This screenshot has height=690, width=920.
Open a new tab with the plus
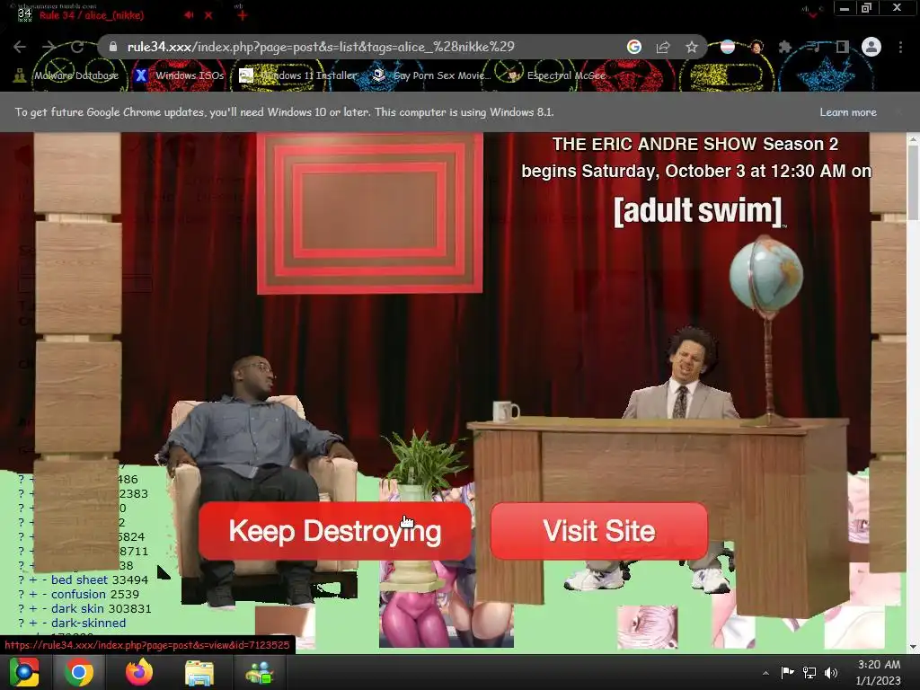tap(243, 15)
